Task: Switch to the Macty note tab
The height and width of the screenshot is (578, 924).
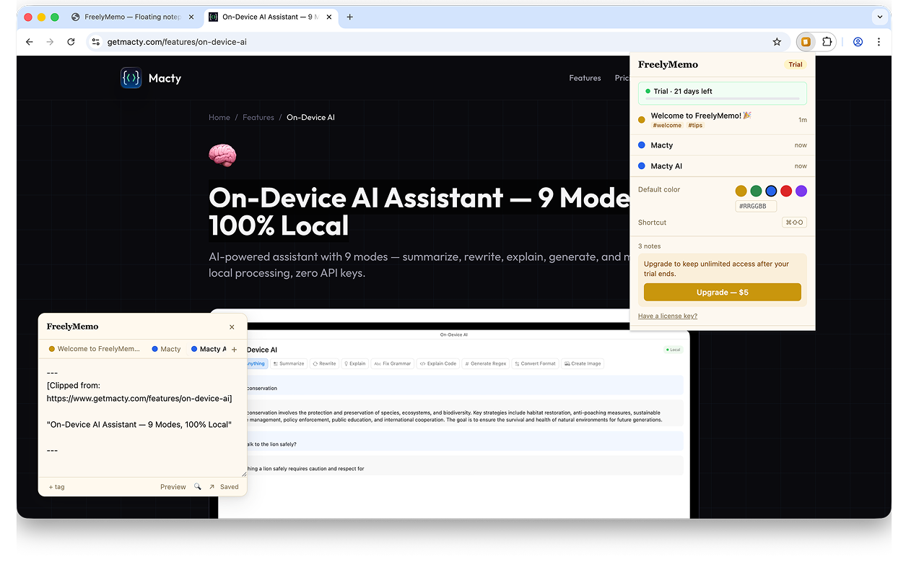Action: tap(166, 349)
